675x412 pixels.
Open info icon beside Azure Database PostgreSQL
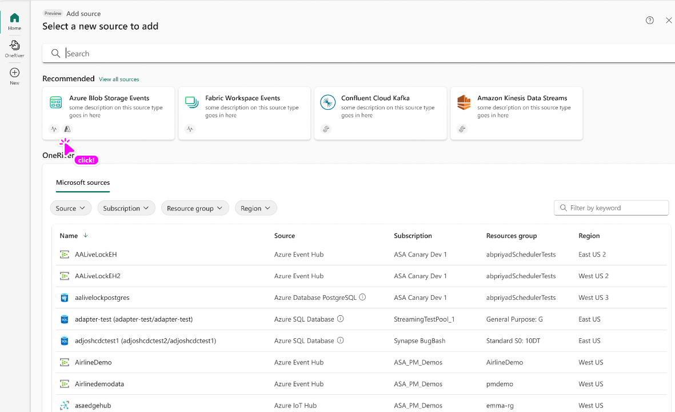pyautogui.click(x=362, y=297)
